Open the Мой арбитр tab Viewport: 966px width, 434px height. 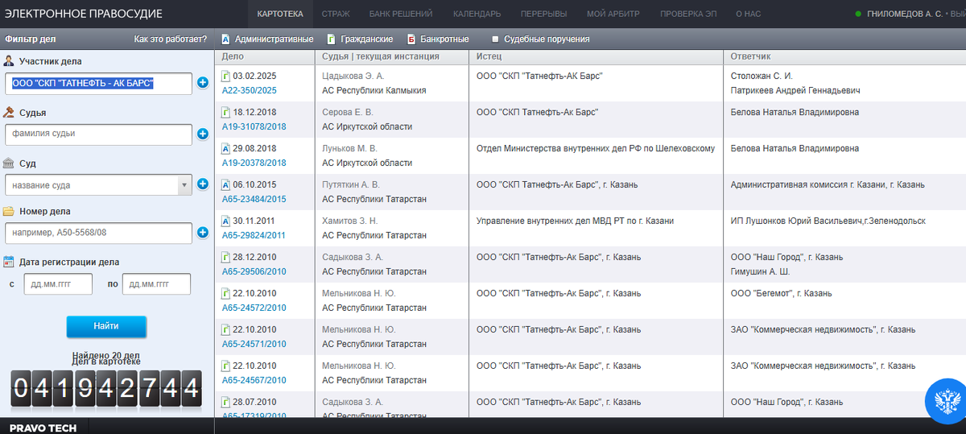(613, 14)
